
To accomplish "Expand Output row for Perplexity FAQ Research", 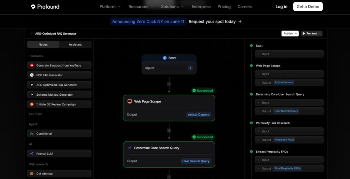I will pos(289,140).
